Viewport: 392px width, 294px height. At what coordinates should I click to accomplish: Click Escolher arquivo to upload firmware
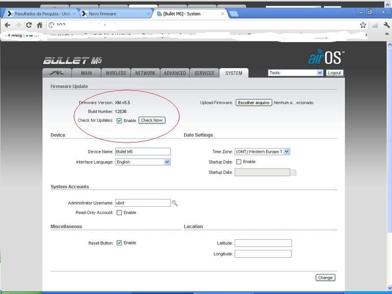(x=254, y=103)
